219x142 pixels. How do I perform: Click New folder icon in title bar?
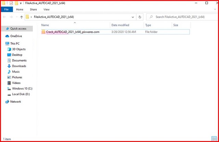click(16, 3)
